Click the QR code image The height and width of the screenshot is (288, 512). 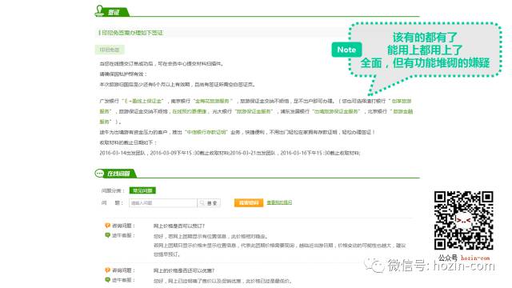[x=464, y=221]
